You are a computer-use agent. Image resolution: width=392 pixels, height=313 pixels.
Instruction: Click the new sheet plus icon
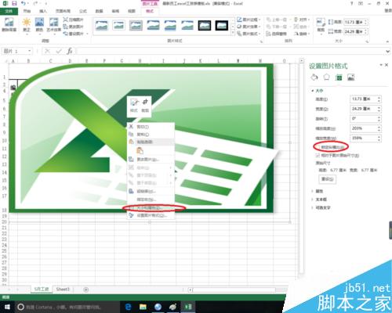tap(85, 290)
